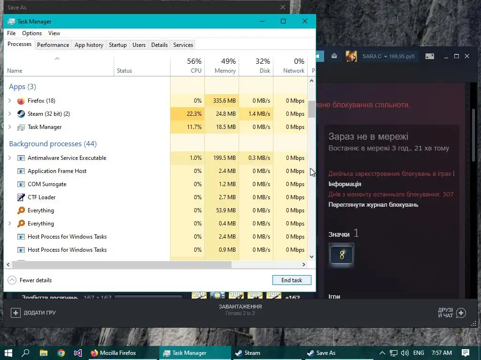Viewport: 481px width, 360px height.
Task: Select the Steam icon in Apps list
Action: coord(21,114)
